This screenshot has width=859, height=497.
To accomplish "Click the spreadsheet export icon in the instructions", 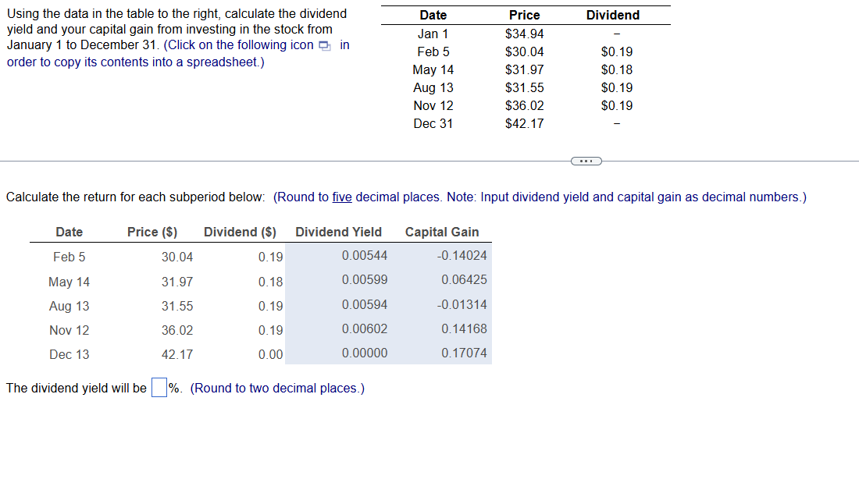I will (x=323, y=44).
